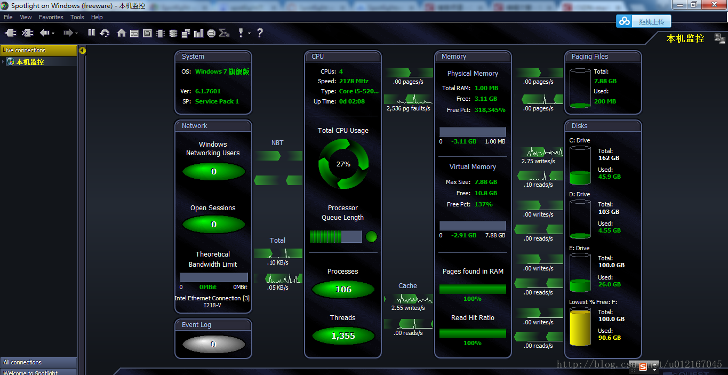Click the round striped drum toolbar icon
The image size is (728, 375).
click(x=211, y=33)
